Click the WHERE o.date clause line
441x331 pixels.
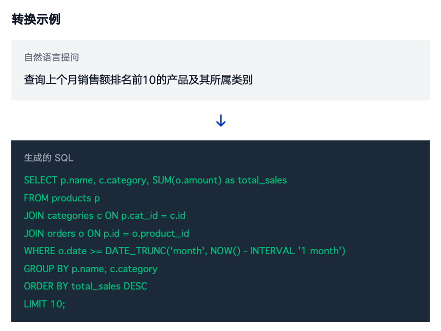point(185,251)
